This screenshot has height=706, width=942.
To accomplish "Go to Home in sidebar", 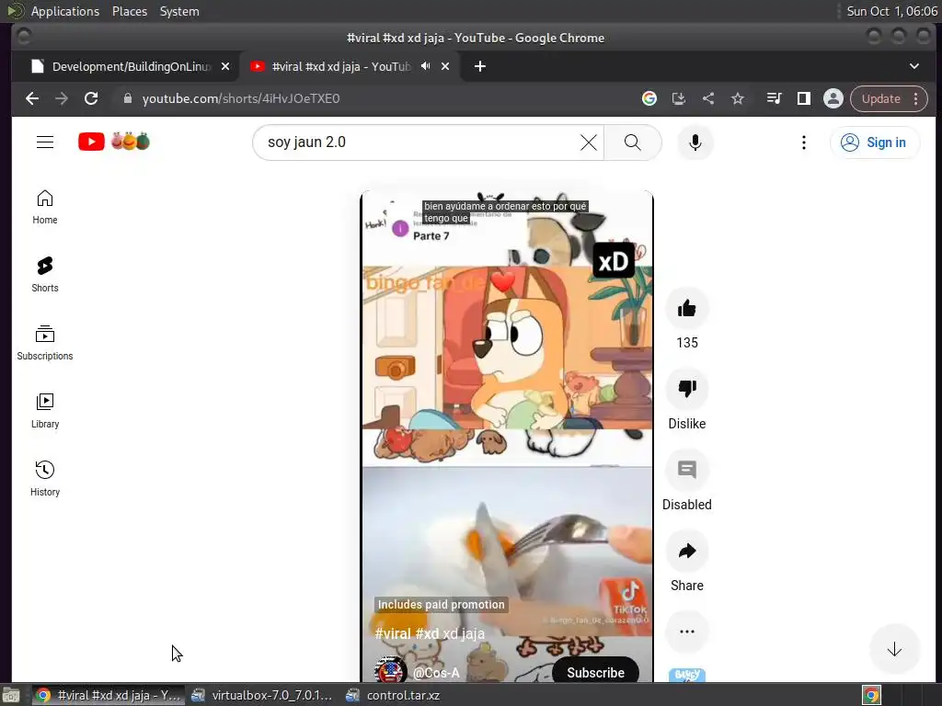I will coord(45,207).
